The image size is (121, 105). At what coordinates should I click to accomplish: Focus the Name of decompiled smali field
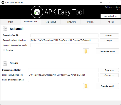(x=64, y=45)
